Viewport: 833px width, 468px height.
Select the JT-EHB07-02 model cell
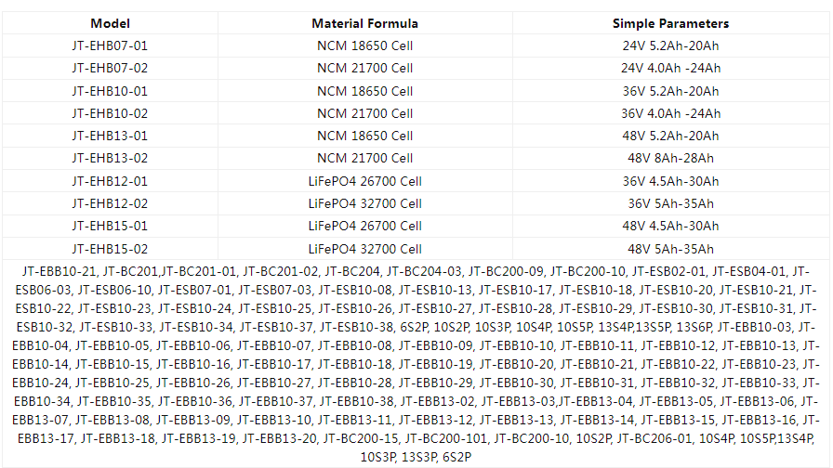coord(110,68)
